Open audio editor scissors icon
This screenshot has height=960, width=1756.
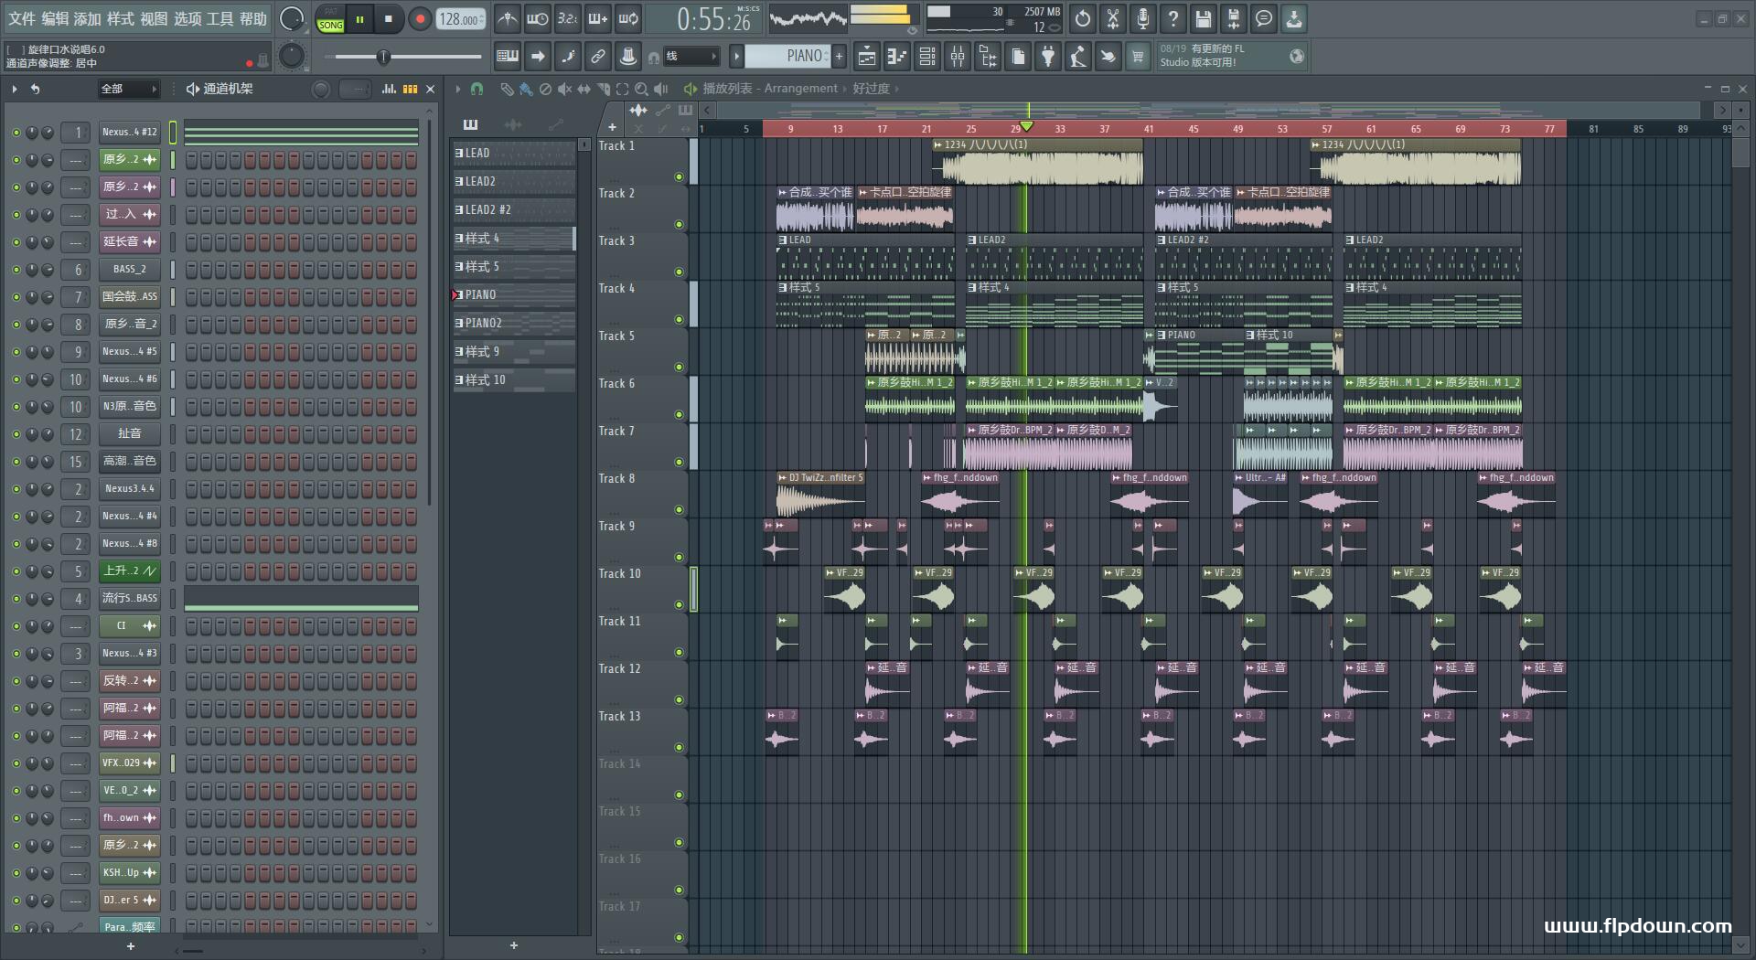1113,18
